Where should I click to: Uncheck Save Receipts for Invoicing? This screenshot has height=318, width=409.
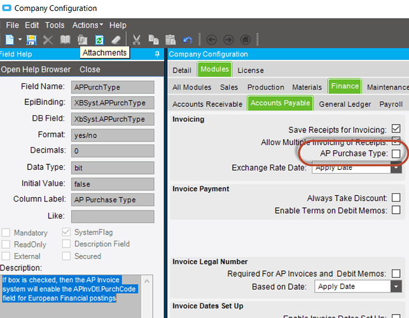[396, 128]
